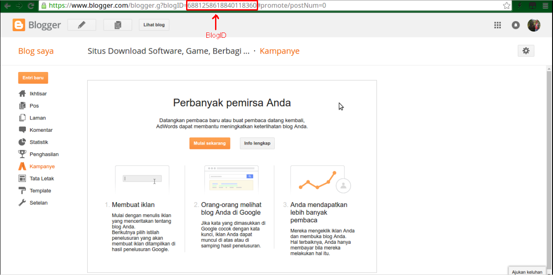Click the Membuat iklan illustration
The width and height of the screenshot is (553, 275).
click(142, 179)
